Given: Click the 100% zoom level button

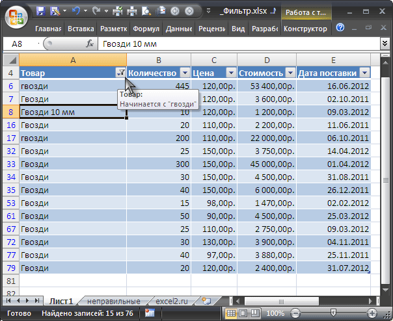Looking at the screenshot, I should click(275, 313).
